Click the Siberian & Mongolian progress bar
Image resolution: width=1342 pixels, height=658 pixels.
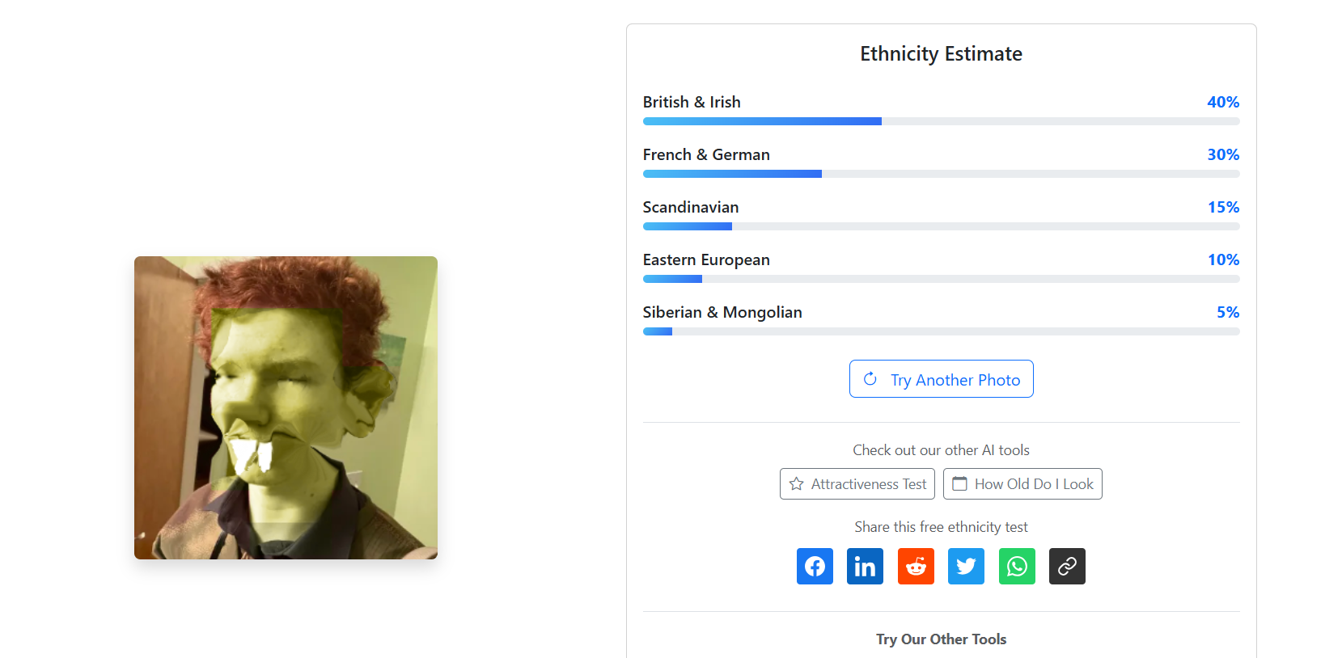click(941, 331)
